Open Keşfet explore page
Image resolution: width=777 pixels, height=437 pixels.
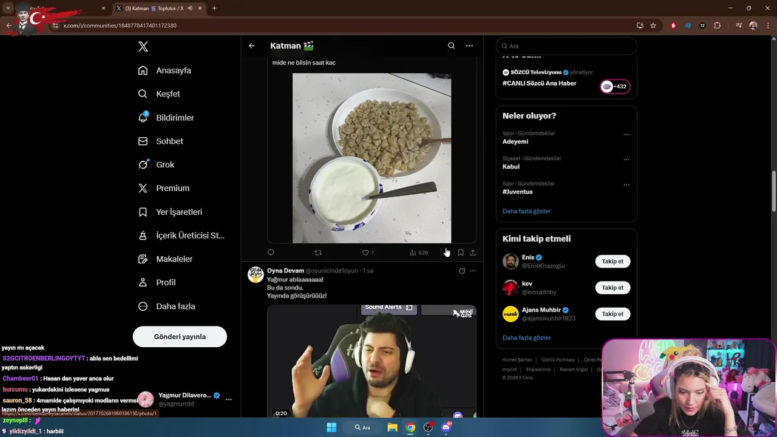tap(159, 94)
